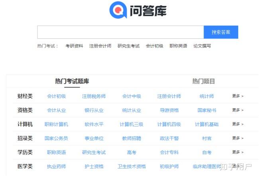Image resolution: width=259 pixels, height=176 pixels.
Task: Select the 招录类 category label
Action: (x=25, y=138)
